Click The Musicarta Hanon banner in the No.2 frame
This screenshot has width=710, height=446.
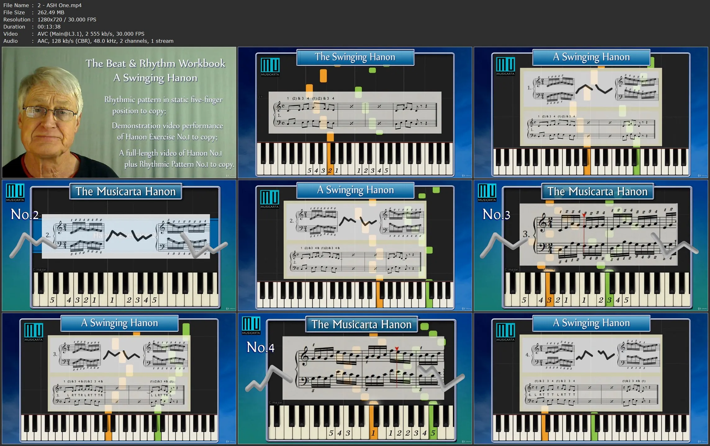125,192
